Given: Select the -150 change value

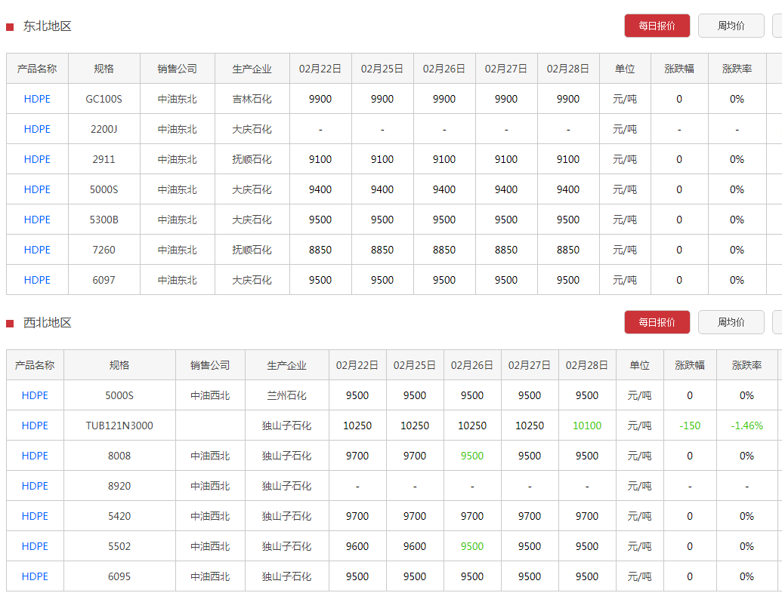Looking at the screenshot, I should (x=690, y=425).
